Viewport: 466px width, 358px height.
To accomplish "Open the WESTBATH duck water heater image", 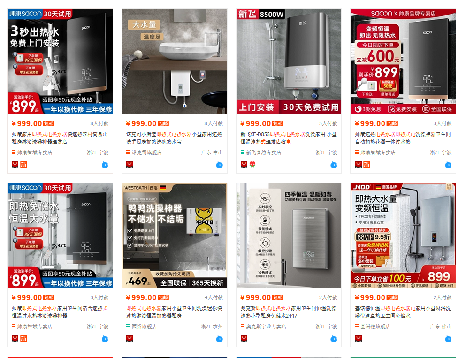I will tap(175, 236).
